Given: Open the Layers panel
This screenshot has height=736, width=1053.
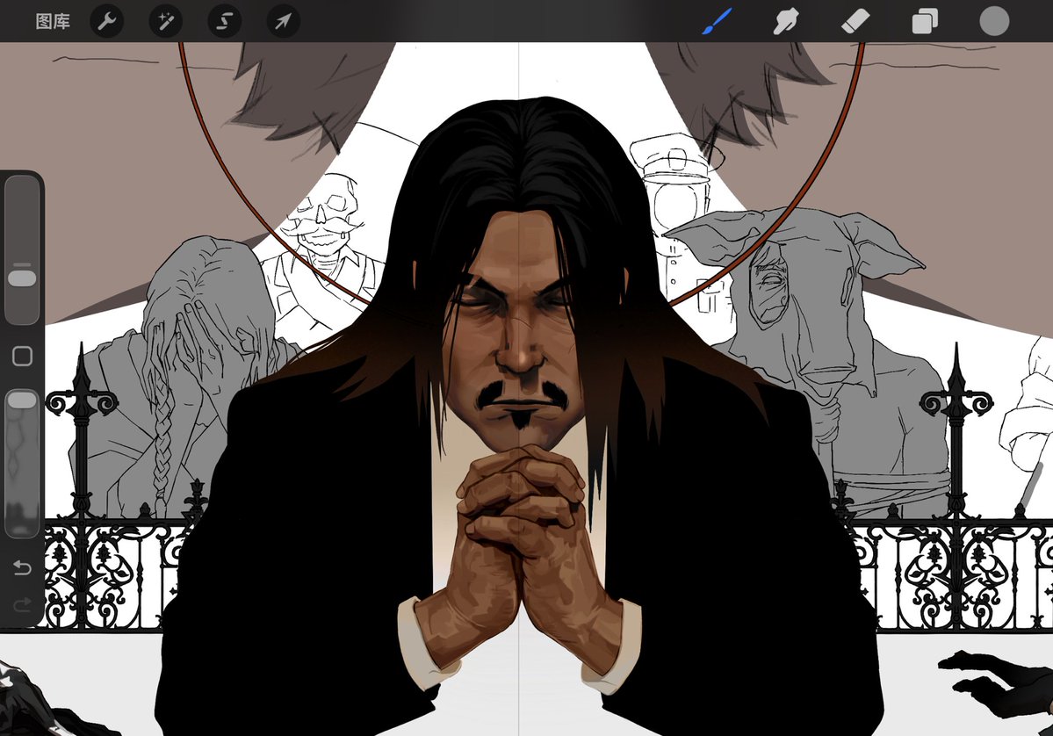Looking at the screenshot, I should (925, 21).
